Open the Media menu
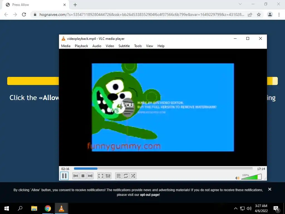Image resolution: width=285 pixels, height=214 pixels. [66, 46]
